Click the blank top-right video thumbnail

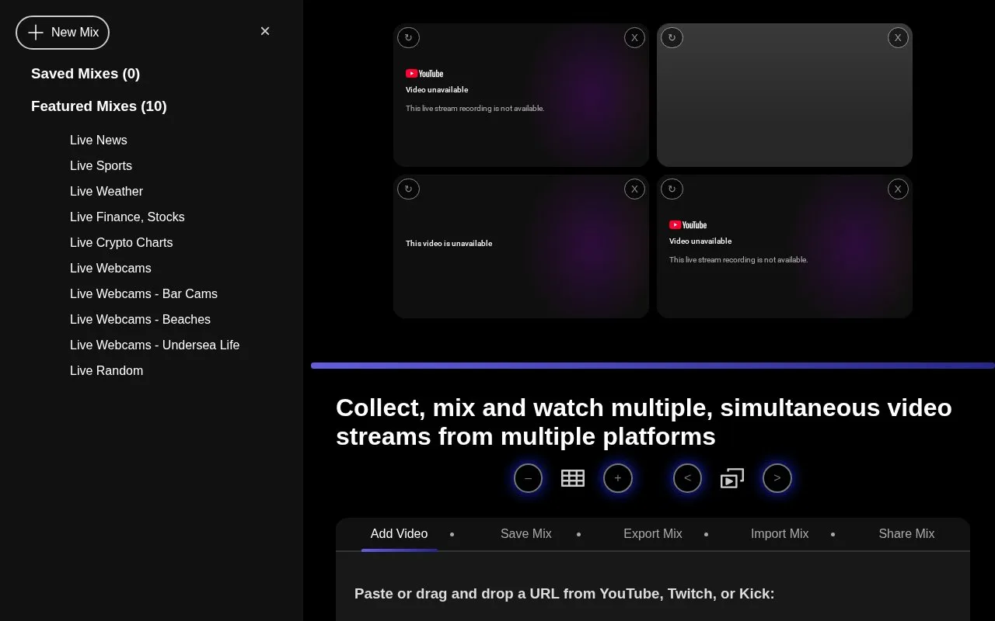[x=784, y=95]
